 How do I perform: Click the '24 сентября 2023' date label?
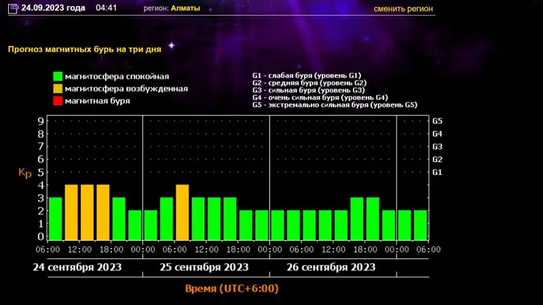tap(77, 267)
